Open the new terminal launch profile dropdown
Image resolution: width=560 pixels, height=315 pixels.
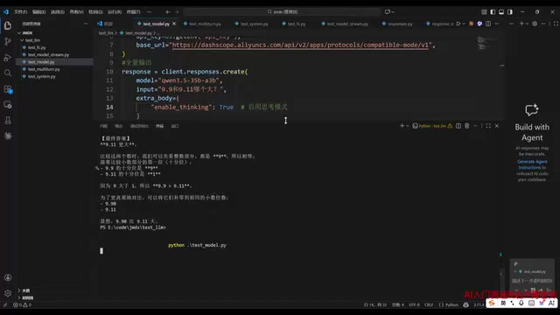pos(408,126)
